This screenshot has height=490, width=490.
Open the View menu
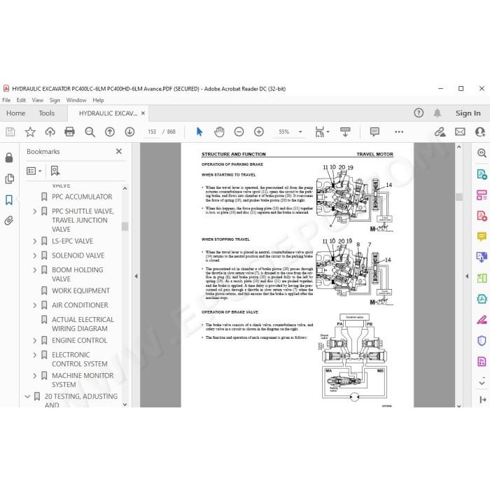(x=38, y=100)
